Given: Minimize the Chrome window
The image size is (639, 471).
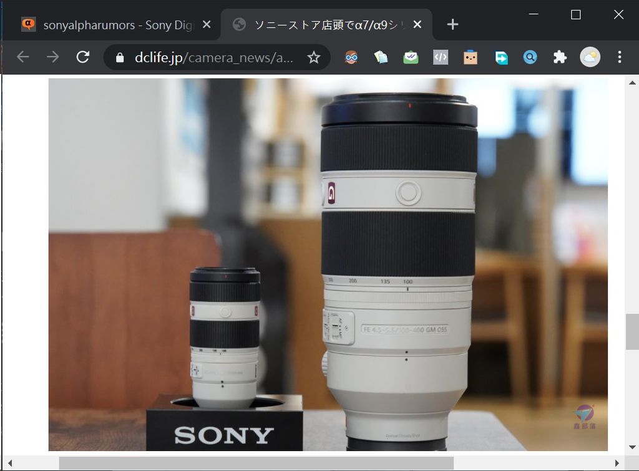Looking at the screenshot, I should 534,15.
